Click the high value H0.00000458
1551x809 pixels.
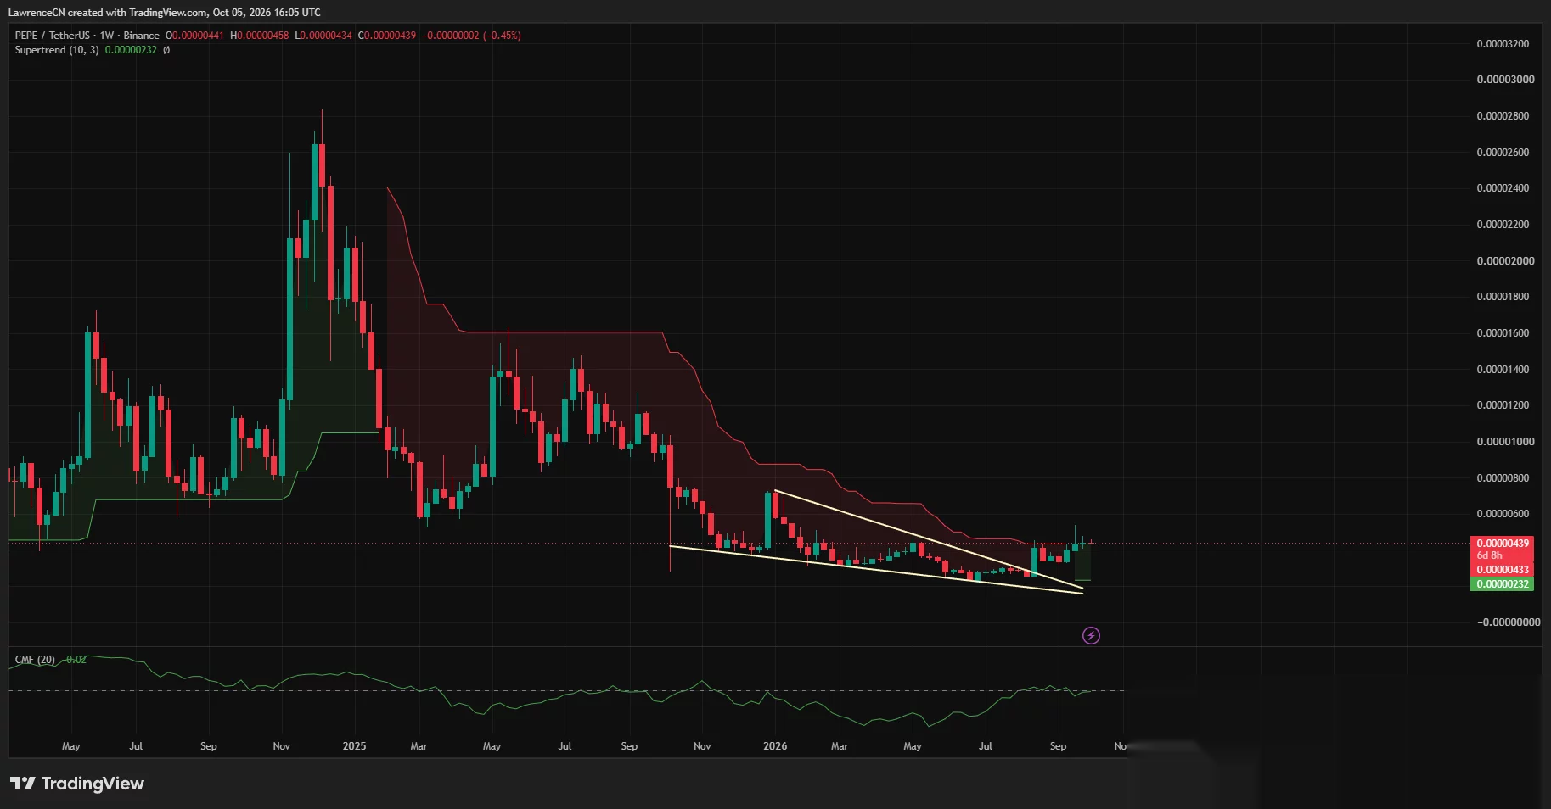(260, 36)
